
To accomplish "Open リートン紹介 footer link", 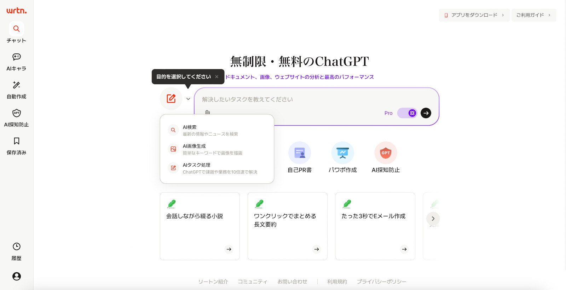I will pyautogui.click(x=213, y=282).
